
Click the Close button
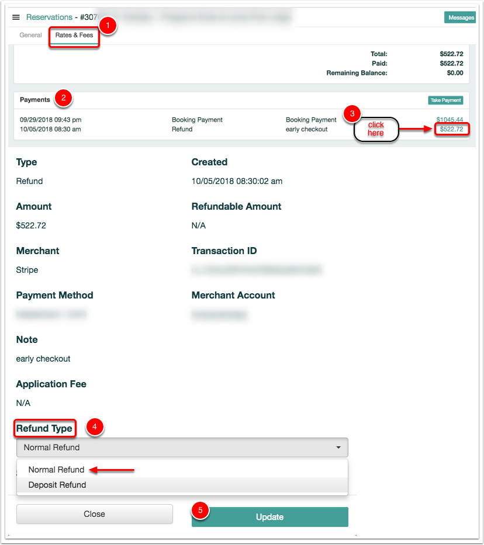tap(95, 514)
